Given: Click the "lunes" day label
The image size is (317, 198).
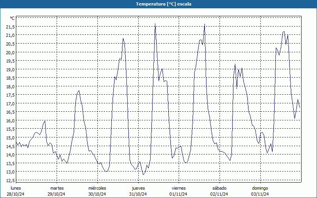Looking at the screenshot, I should pyautogui.click(x=16, y=188).
